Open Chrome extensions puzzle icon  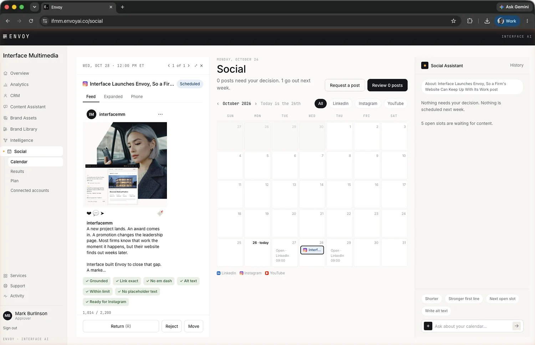(470, 21)
